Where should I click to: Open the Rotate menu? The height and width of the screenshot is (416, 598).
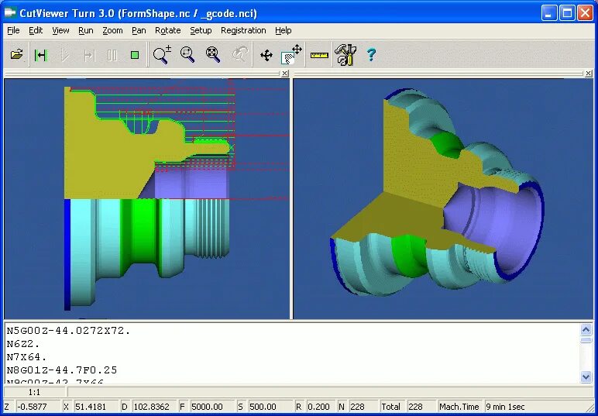168,30
